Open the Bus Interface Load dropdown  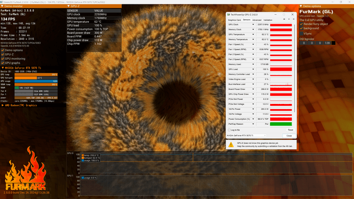(253, 84)
